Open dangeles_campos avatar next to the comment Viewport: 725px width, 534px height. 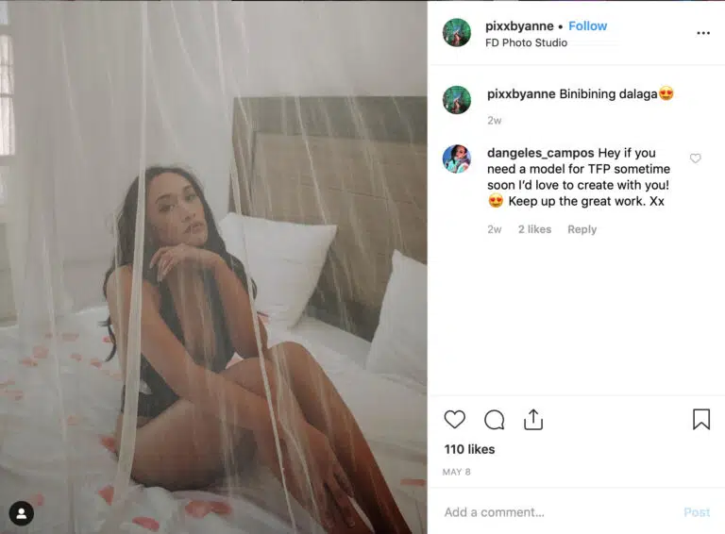click(x=457, y=159)
